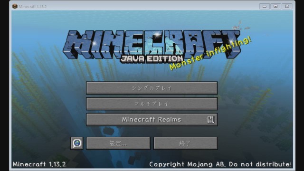Click the window title 'Minecraft 1.13.2' text
304x171 pixels.
click(x=33, y=7)
